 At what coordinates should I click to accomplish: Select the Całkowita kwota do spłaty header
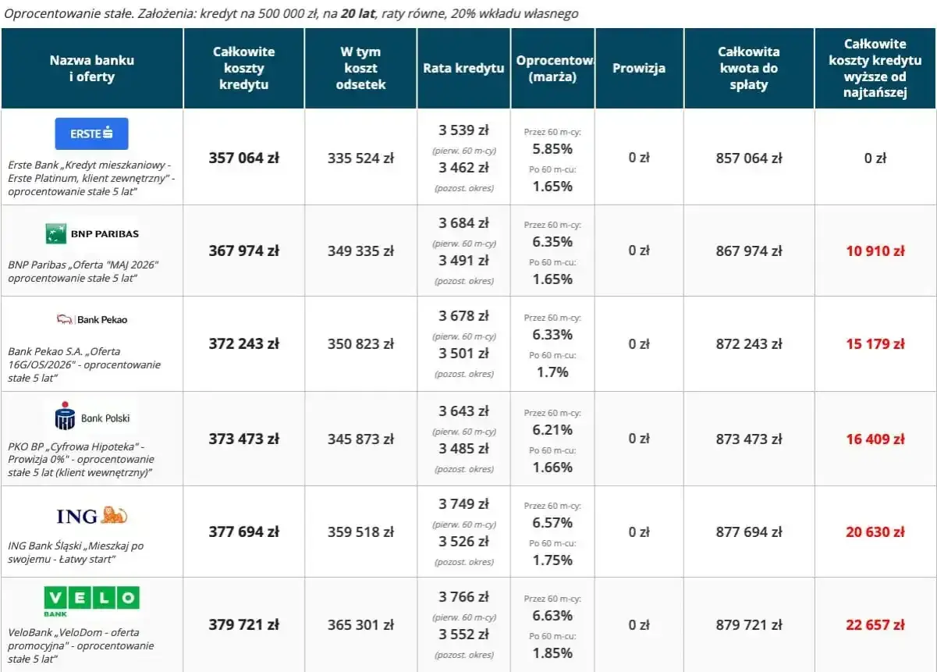[749, 69]
